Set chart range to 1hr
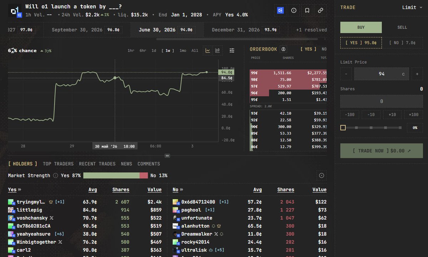Viewport: 428px width, 257px height. click(x=131, y=51)
